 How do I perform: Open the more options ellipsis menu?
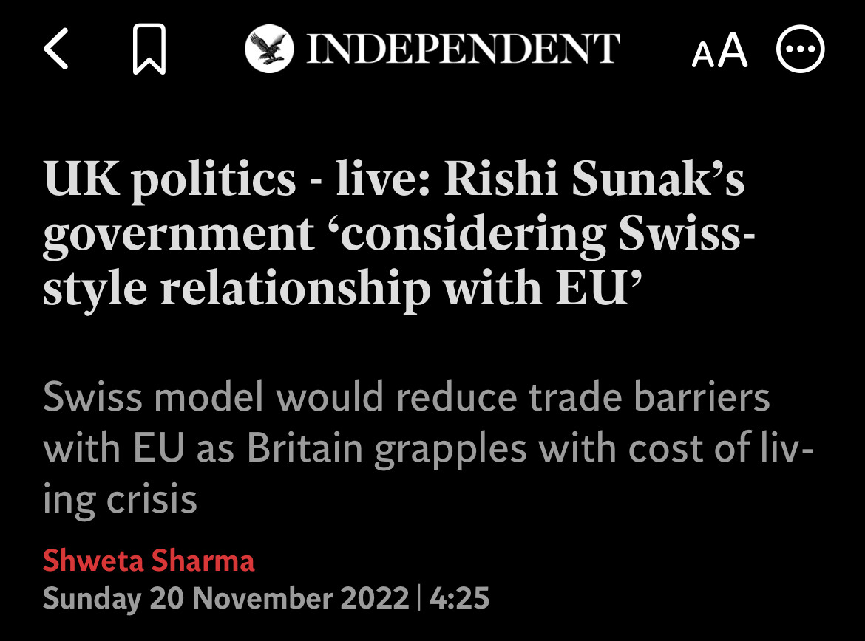[800, 49]
